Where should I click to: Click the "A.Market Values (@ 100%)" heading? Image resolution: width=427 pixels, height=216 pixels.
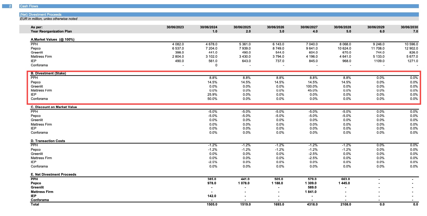[x=53, y=40]
